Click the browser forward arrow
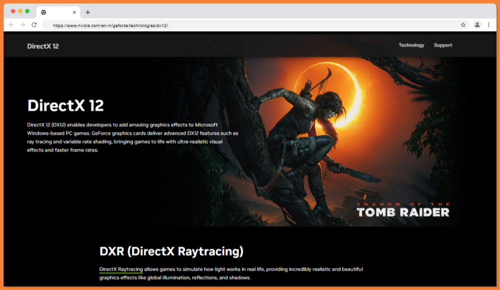 [22, 24]
